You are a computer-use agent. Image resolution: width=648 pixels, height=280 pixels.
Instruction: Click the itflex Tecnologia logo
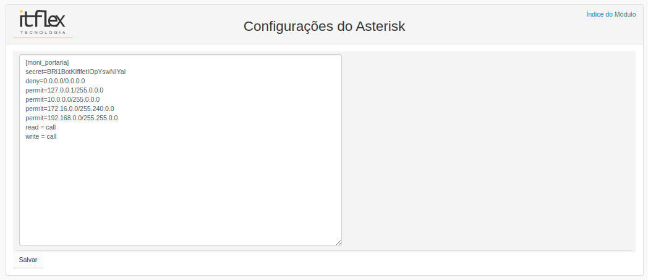click(x=43, y=23)
